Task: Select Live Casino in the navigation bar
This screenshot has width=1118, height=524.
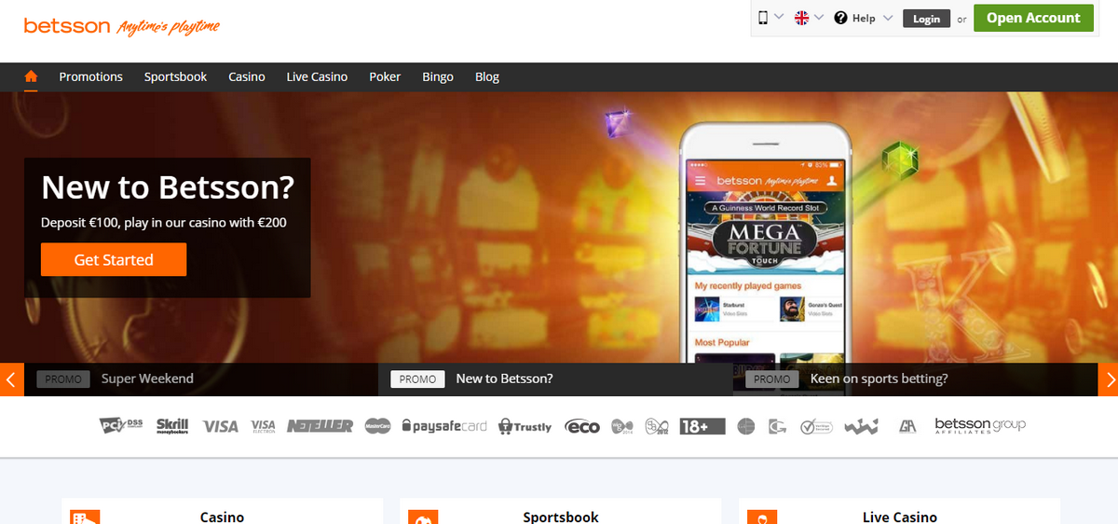Action: coord(317,76)
